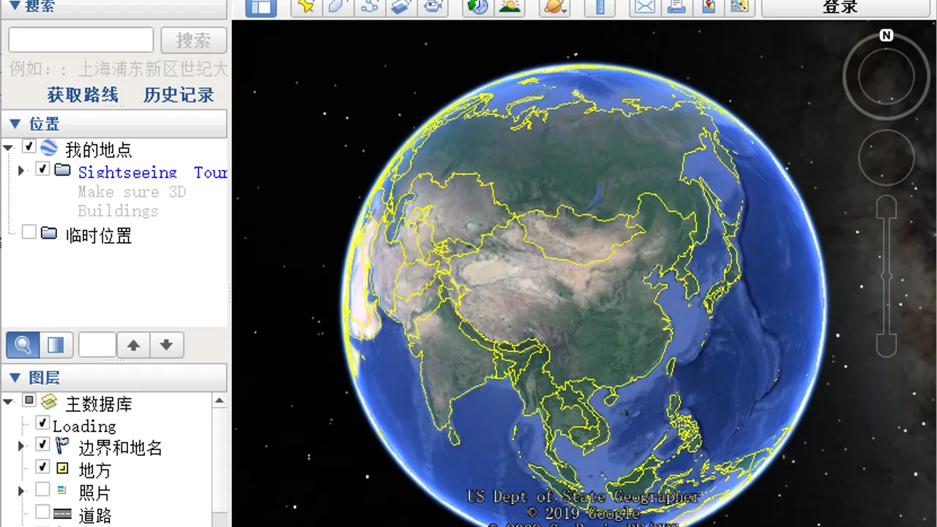Image resolution: width=937 pixels, height=527 pixels.
Task: Click the email envelope icon
Action: pyautogui.click(x=644, y=7)
